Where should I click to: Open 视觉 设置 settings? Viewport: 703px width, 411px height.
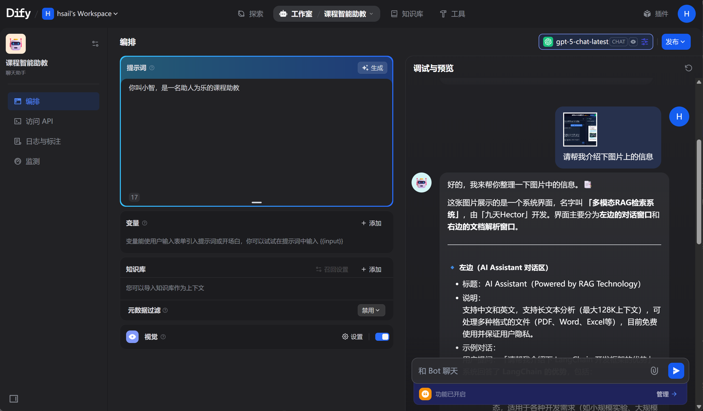click(x=352, y=337)
